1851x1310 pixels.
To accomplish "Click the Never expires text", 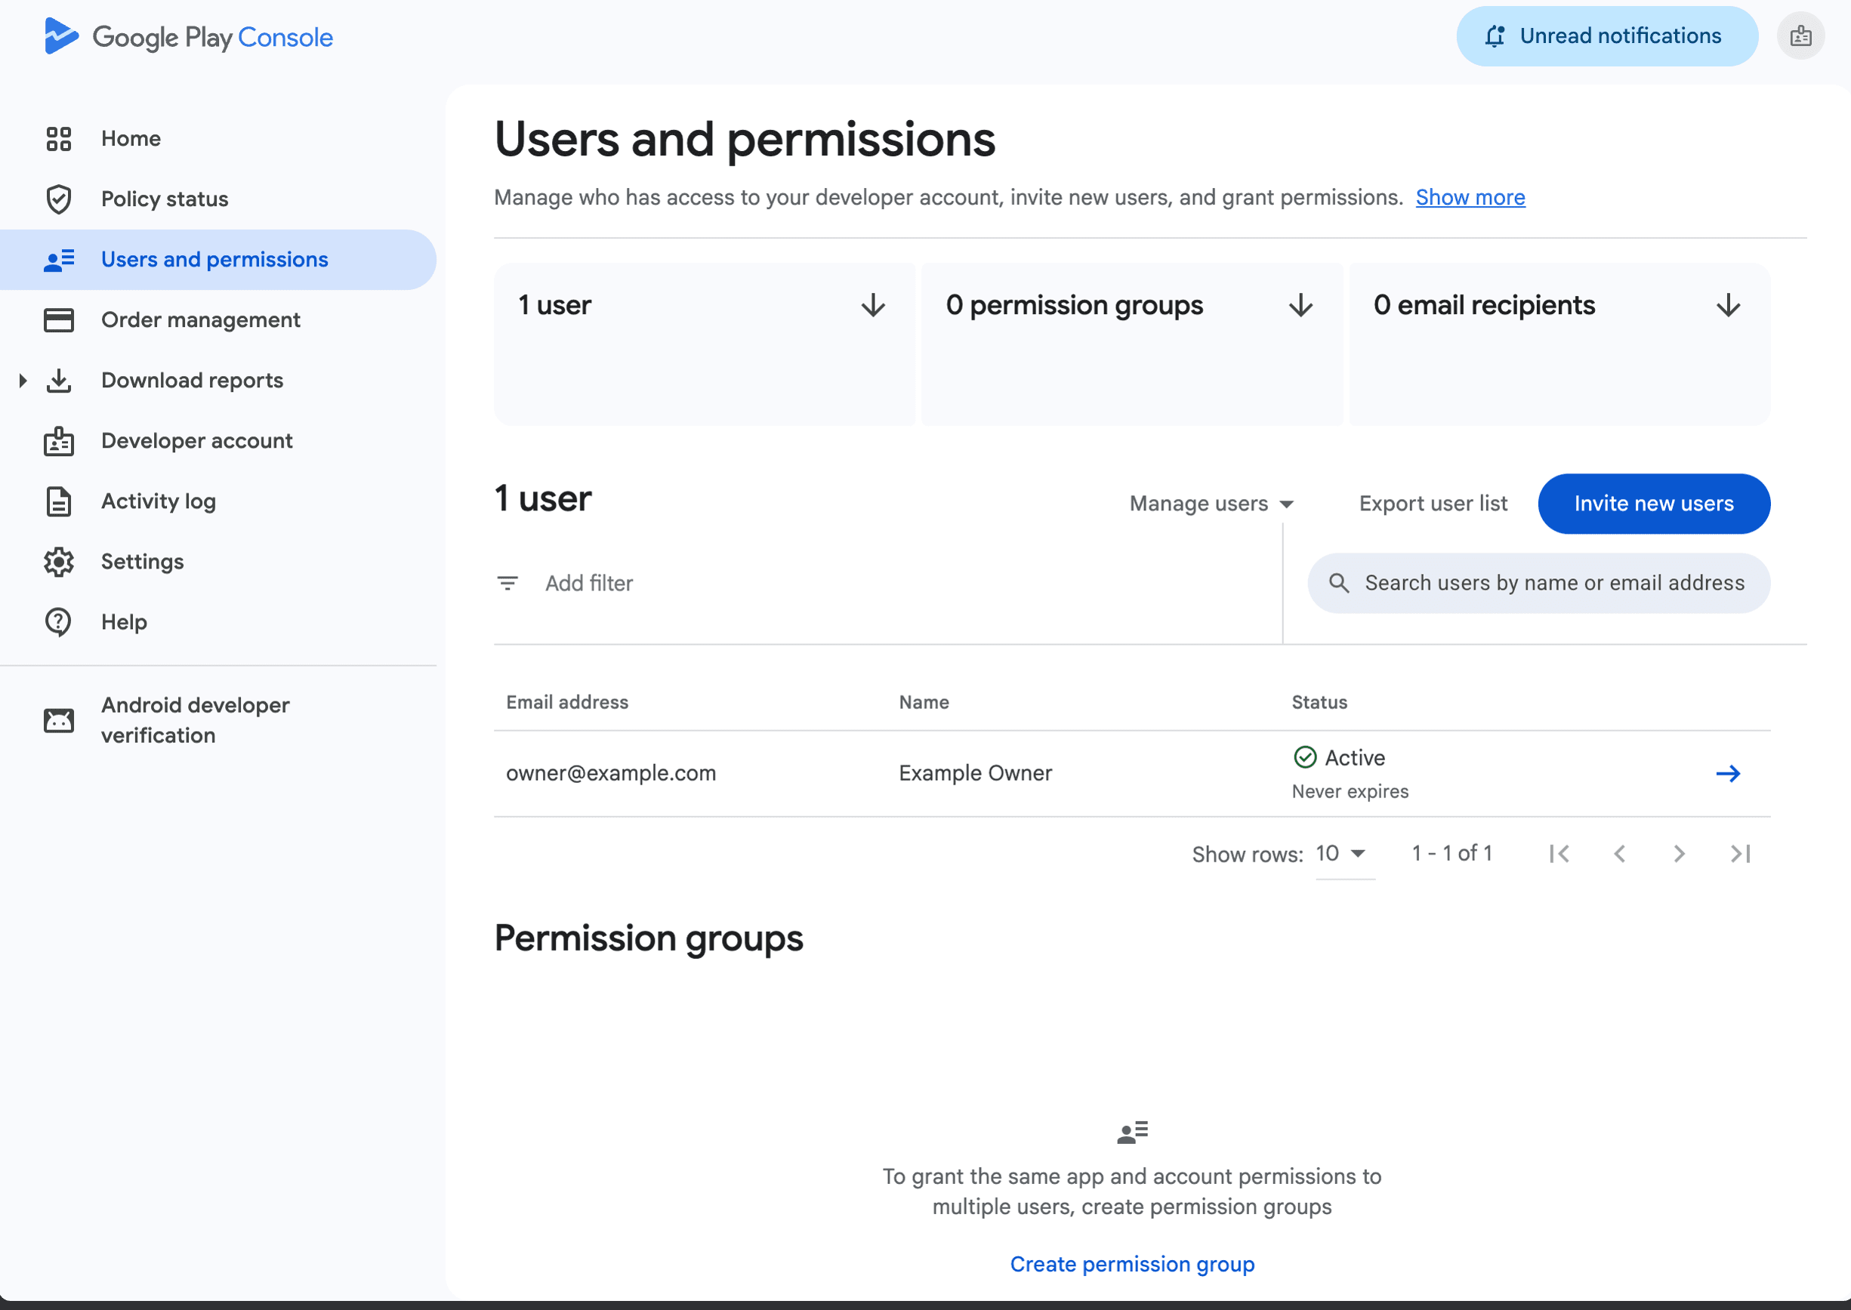I will 1350,792.
